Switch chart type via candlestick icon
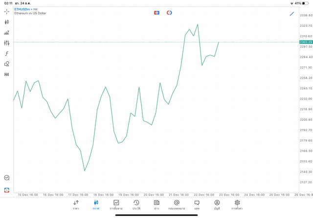 point(6,22)
